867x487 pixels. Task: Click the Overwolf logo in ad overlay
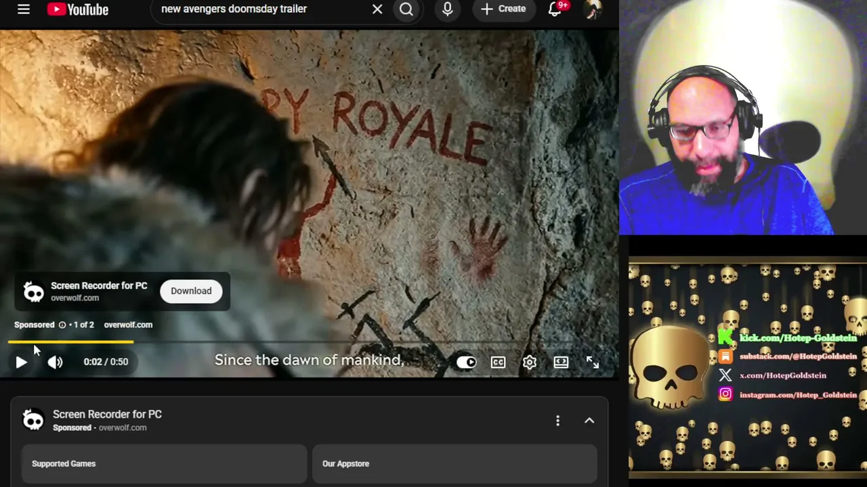[x=34, y=292]
